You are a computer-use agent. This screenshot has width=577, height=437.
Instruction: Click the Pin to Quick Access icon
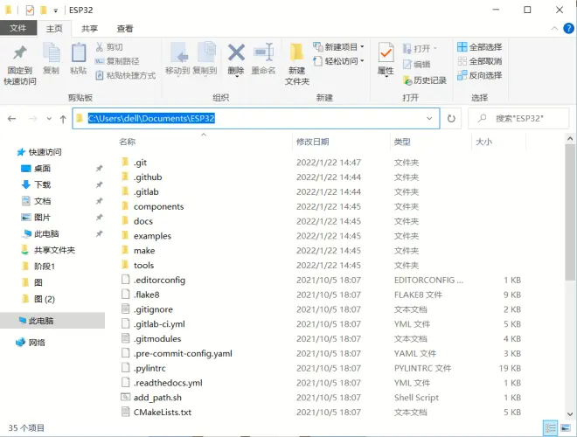click(20, 53)
